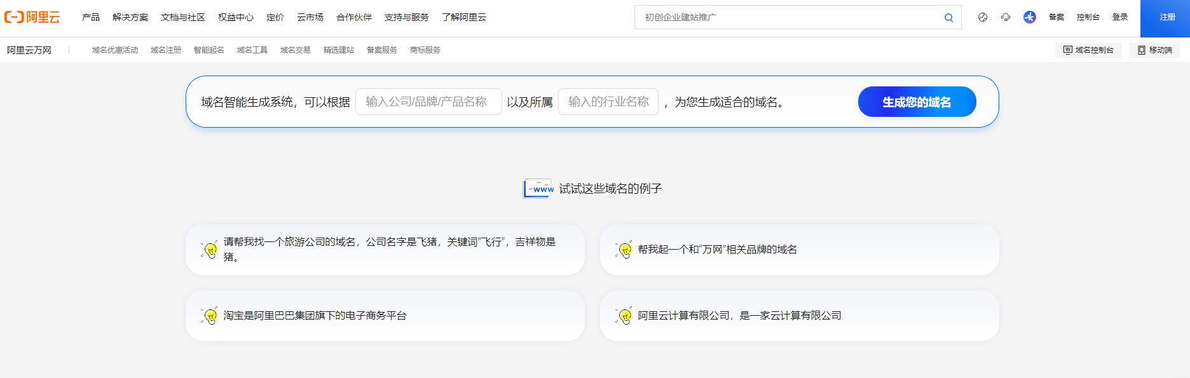This screenshot has width=1190, height=378.
Task: Click the company/brand/product name input field
Action: (428, 102)
